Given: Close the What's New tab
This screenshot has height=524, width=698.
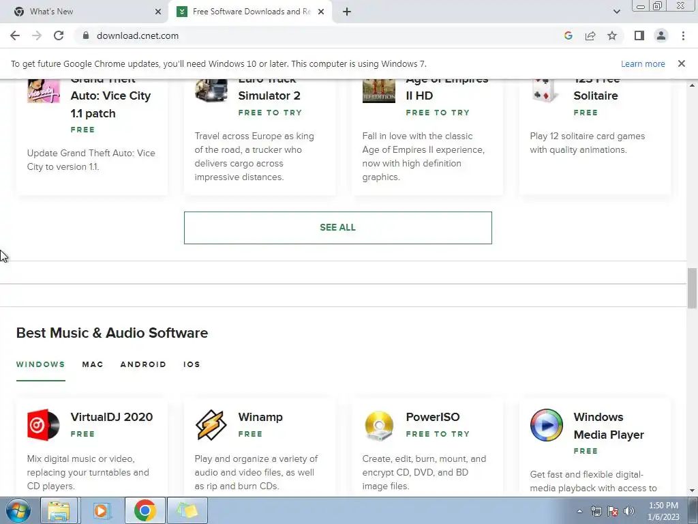Looking at the screenshot, I should (x=158, y=12).
